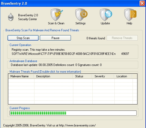Sort by the Status column header
Image resolution: width=146 pixels, height=128 pixels.
[83, 76]
